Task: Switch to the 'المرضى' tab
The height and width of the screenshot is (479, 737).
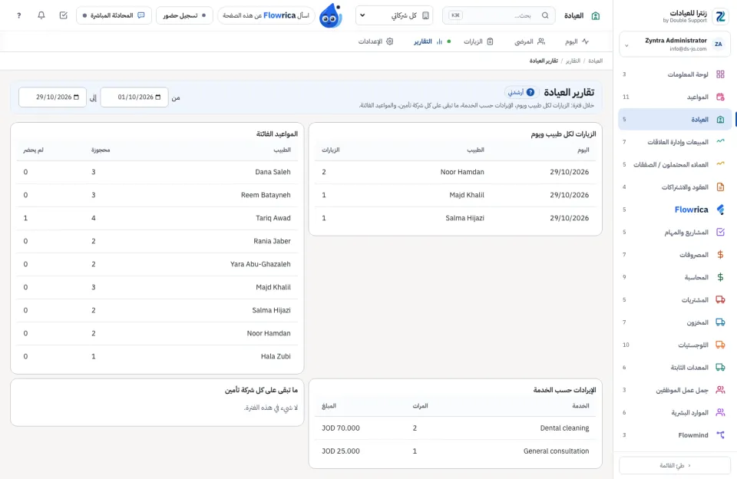Action: point(530,41)
